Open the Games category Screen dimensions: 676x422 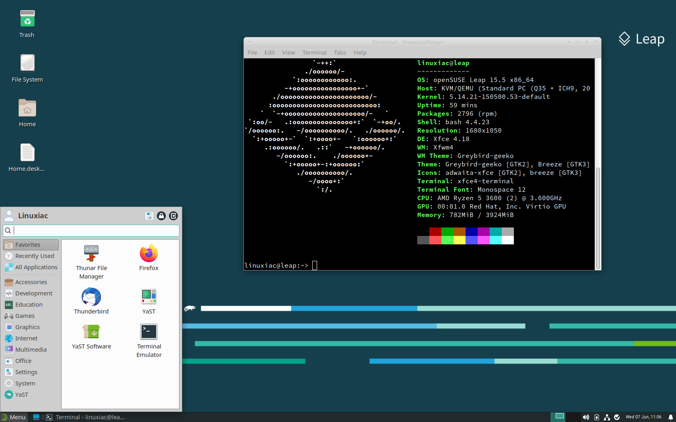pos(31,316)
